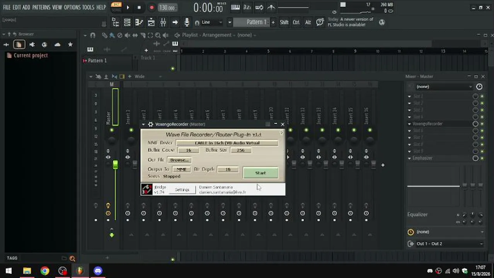Screen dimensions: 494x278
Task: Open the EDIT menu
Action: pyautogui.click(x=17, y=7)
